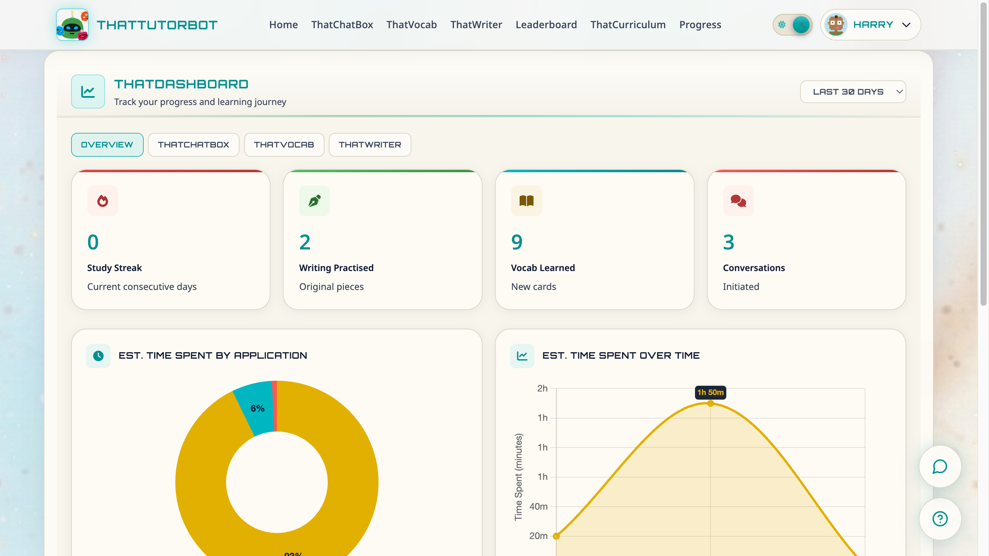Click 'Track your progress and learning journey' subtitle
Screen dimensions: 989x556
pos(200,102)
